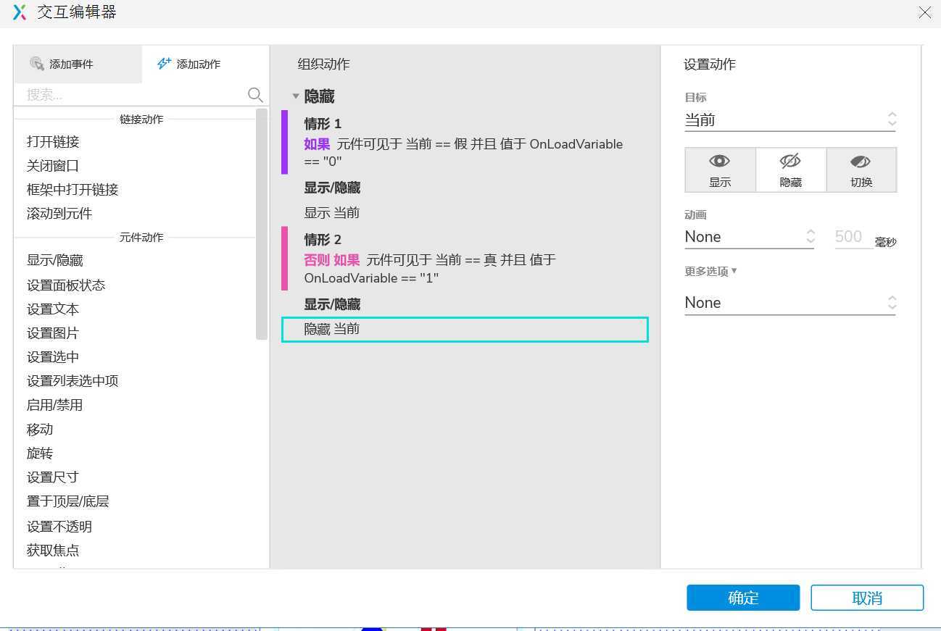The height and width of the screenshot is (631, 941).
Task: Add the 设置列表选中项 action
Action: click(x=72, y=381)
